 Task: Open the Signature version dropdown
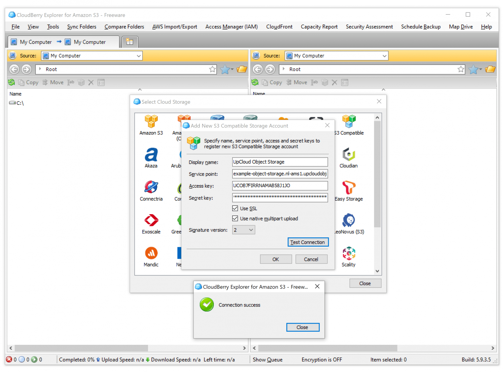coord(244,230)
